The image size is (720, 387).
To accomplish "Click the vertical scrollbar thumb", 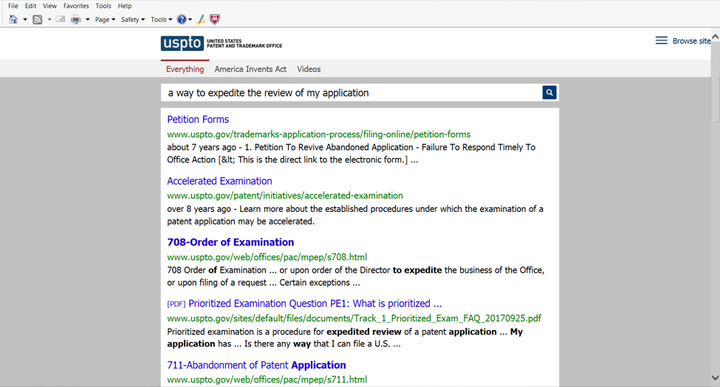I will point(715,82).
